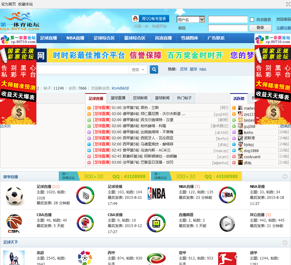
Task: Click the forum search text box
Action: click(x=82, y=70)
